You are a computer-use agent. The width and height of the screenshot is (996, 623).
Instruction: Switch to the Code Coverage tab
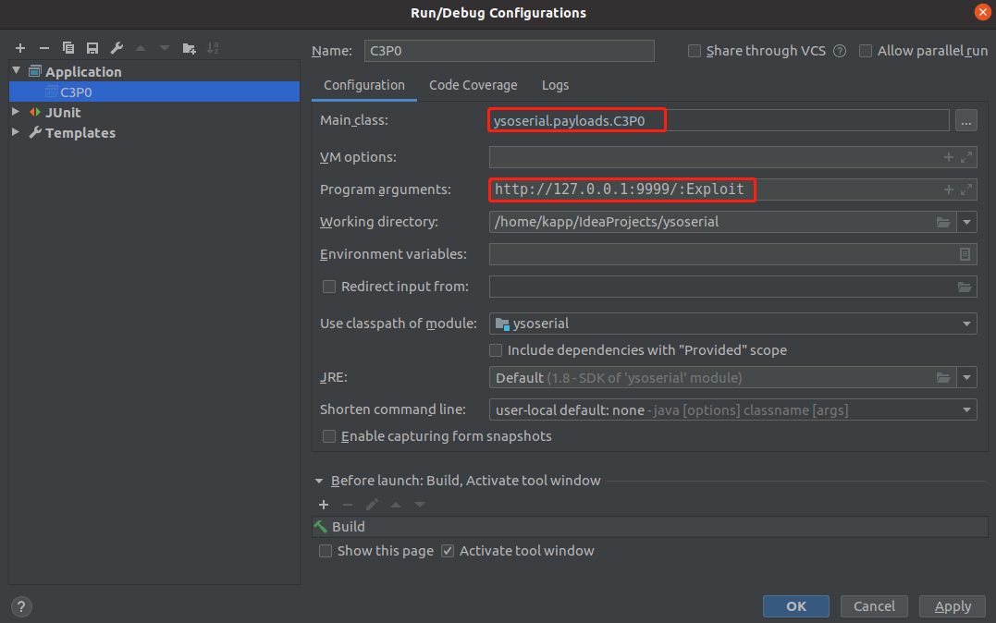473,85
